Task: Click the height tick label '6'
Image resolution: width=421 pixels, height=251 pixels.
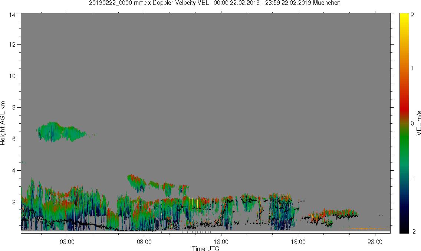Action: (x=14, y=139)
